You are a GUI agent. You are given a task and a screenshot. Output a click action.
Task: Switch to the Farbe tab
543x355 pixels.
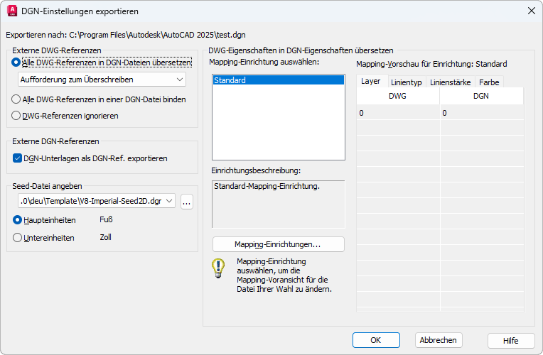[x=489, y=82]
